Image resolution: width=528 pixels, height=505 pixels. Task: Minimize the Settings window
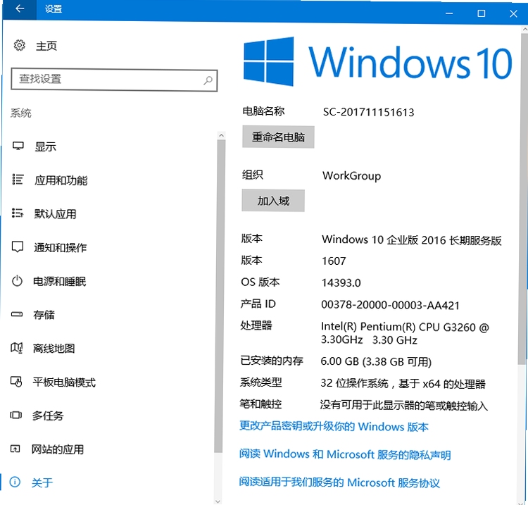[449, 13]
